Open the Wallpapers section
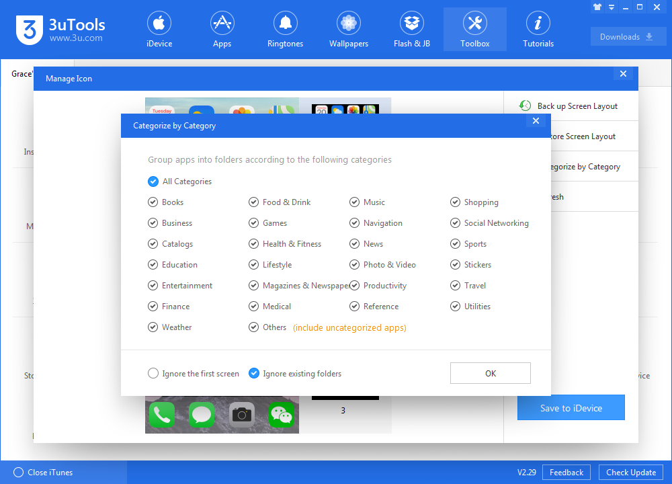 point(348,29)
